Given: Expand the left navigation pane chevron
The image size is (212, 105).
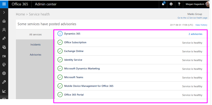Looking at the screenshot, I should click(4, 12).
